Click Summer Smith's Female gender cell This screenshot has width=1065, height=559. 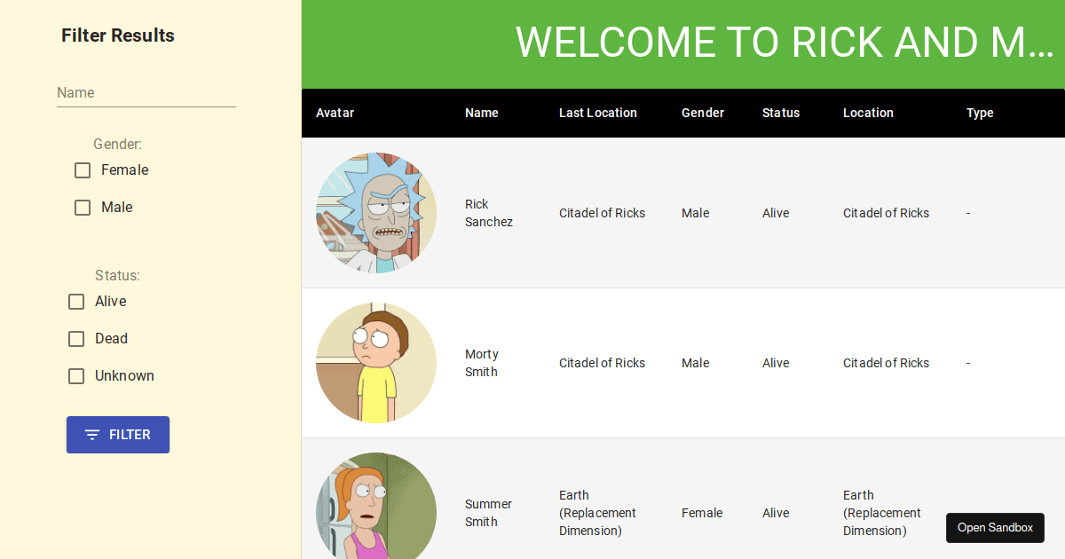pos(702,513)
